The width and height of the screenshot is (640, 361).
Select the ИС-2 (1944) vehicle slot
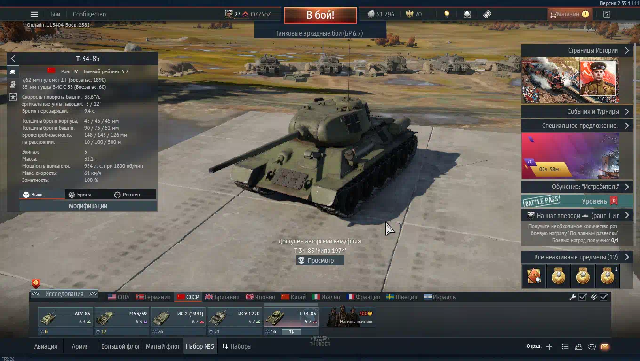click(x=178, y=318)
